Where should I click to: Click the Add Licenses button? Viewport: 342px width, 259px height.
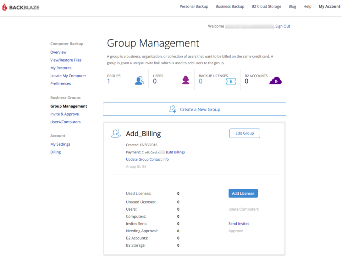tap(243, 193)
